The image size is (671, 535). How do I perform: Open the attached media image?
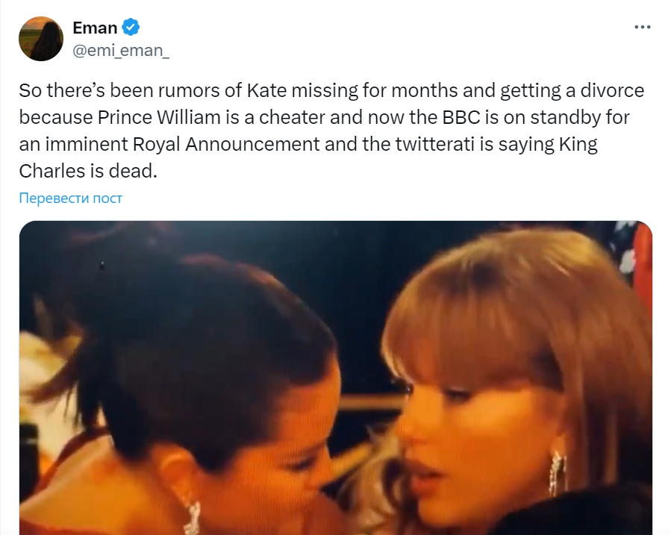tap(335, 377)
